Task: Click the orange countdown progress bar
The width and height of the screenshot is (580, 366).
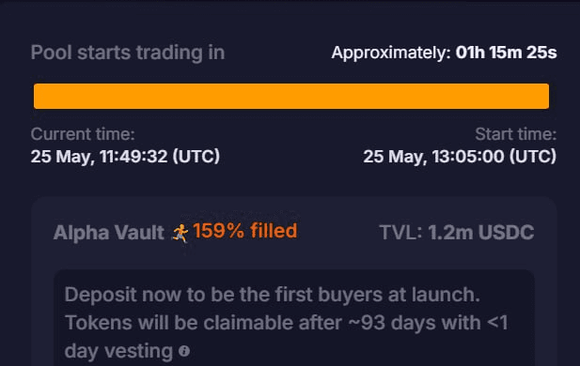Action: coord(291,96)
